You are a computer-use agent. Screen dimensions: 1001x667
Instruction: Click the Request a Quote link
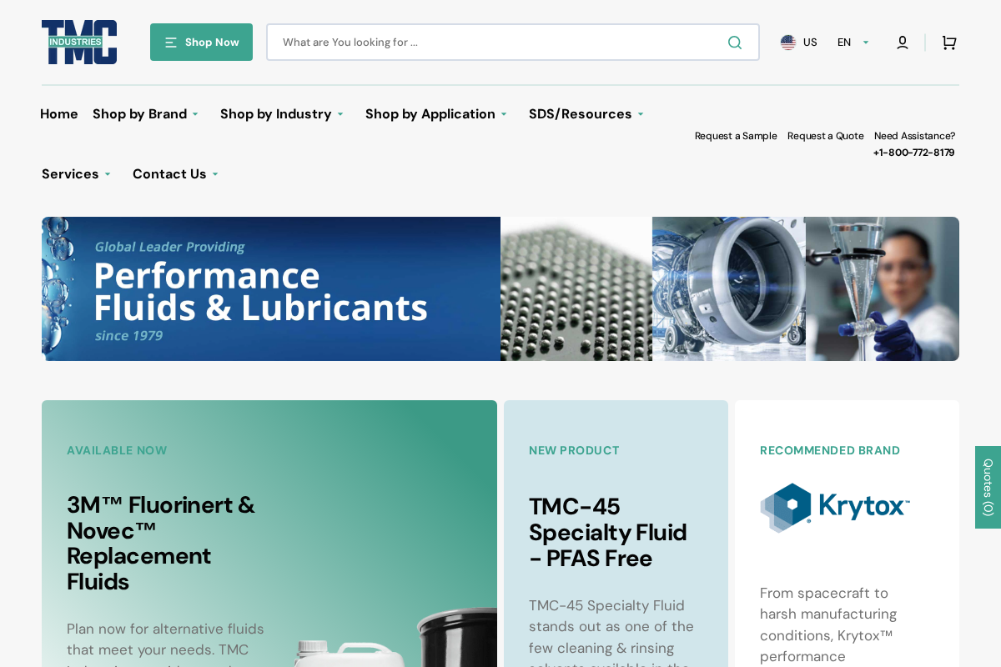click(x=826, y=135)
